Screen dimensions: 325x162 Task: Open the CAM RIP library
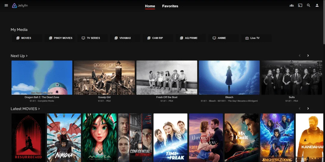pos(158,38)
